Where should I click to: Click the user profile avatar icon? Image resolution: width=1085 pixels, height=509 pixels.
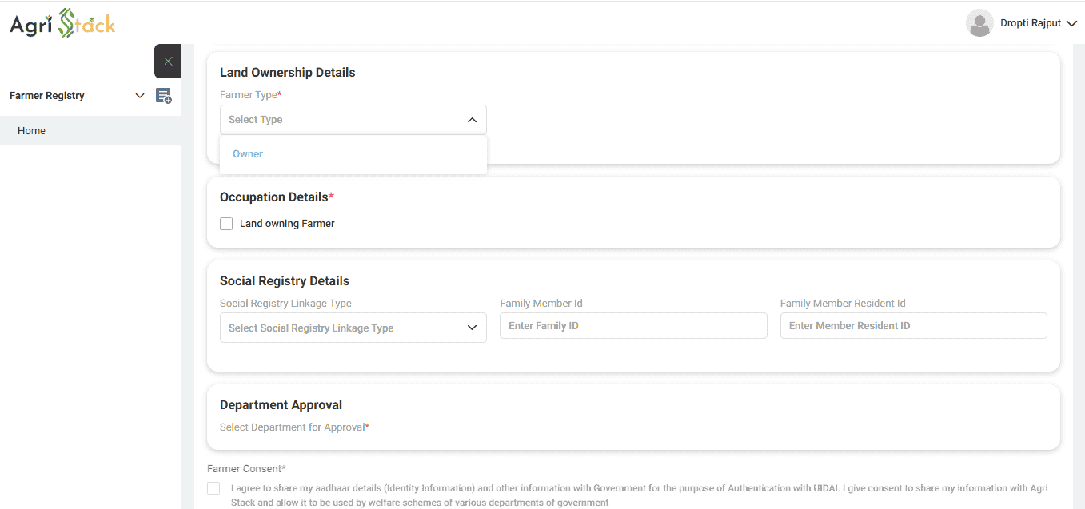pos(979,23)
